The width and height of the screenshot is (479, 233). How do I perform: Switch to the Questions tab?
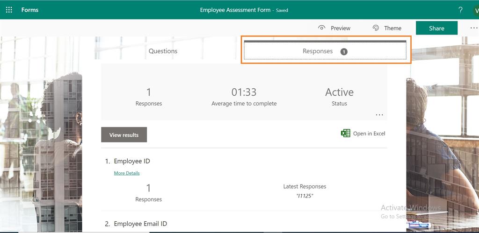click(x=163, y=51)
